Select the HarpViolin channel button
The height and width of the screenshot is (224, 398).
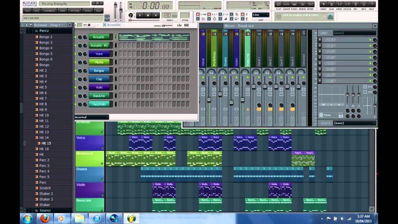coord(99,104)
